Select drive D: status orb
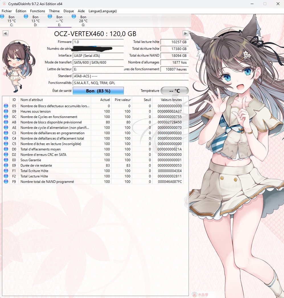 [26, 16]
